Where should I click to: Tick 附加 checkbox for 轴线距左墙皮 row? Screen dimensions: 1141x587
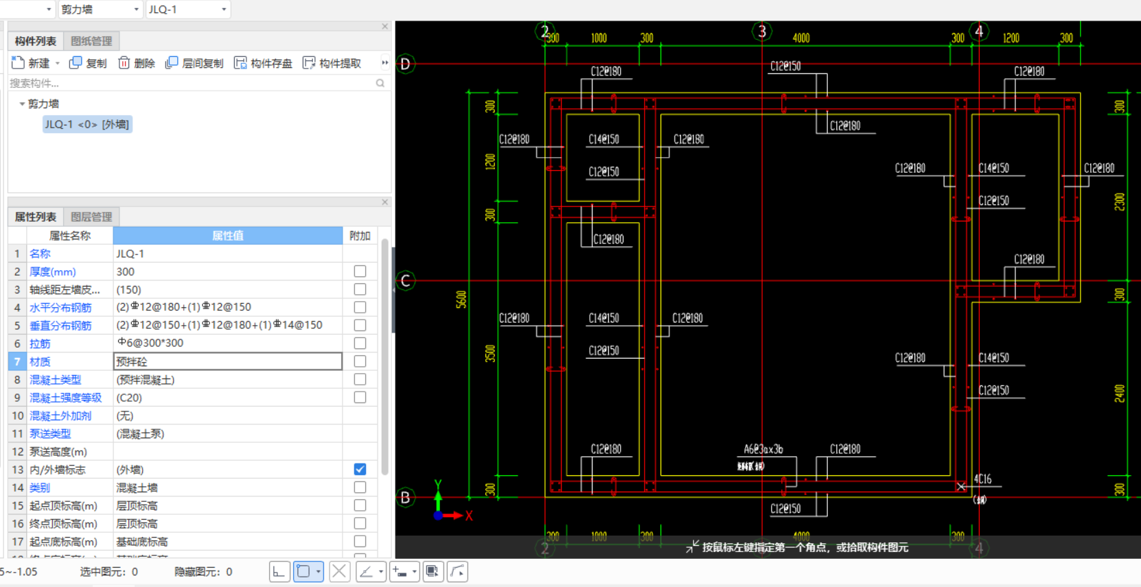(x=360, y=289)
